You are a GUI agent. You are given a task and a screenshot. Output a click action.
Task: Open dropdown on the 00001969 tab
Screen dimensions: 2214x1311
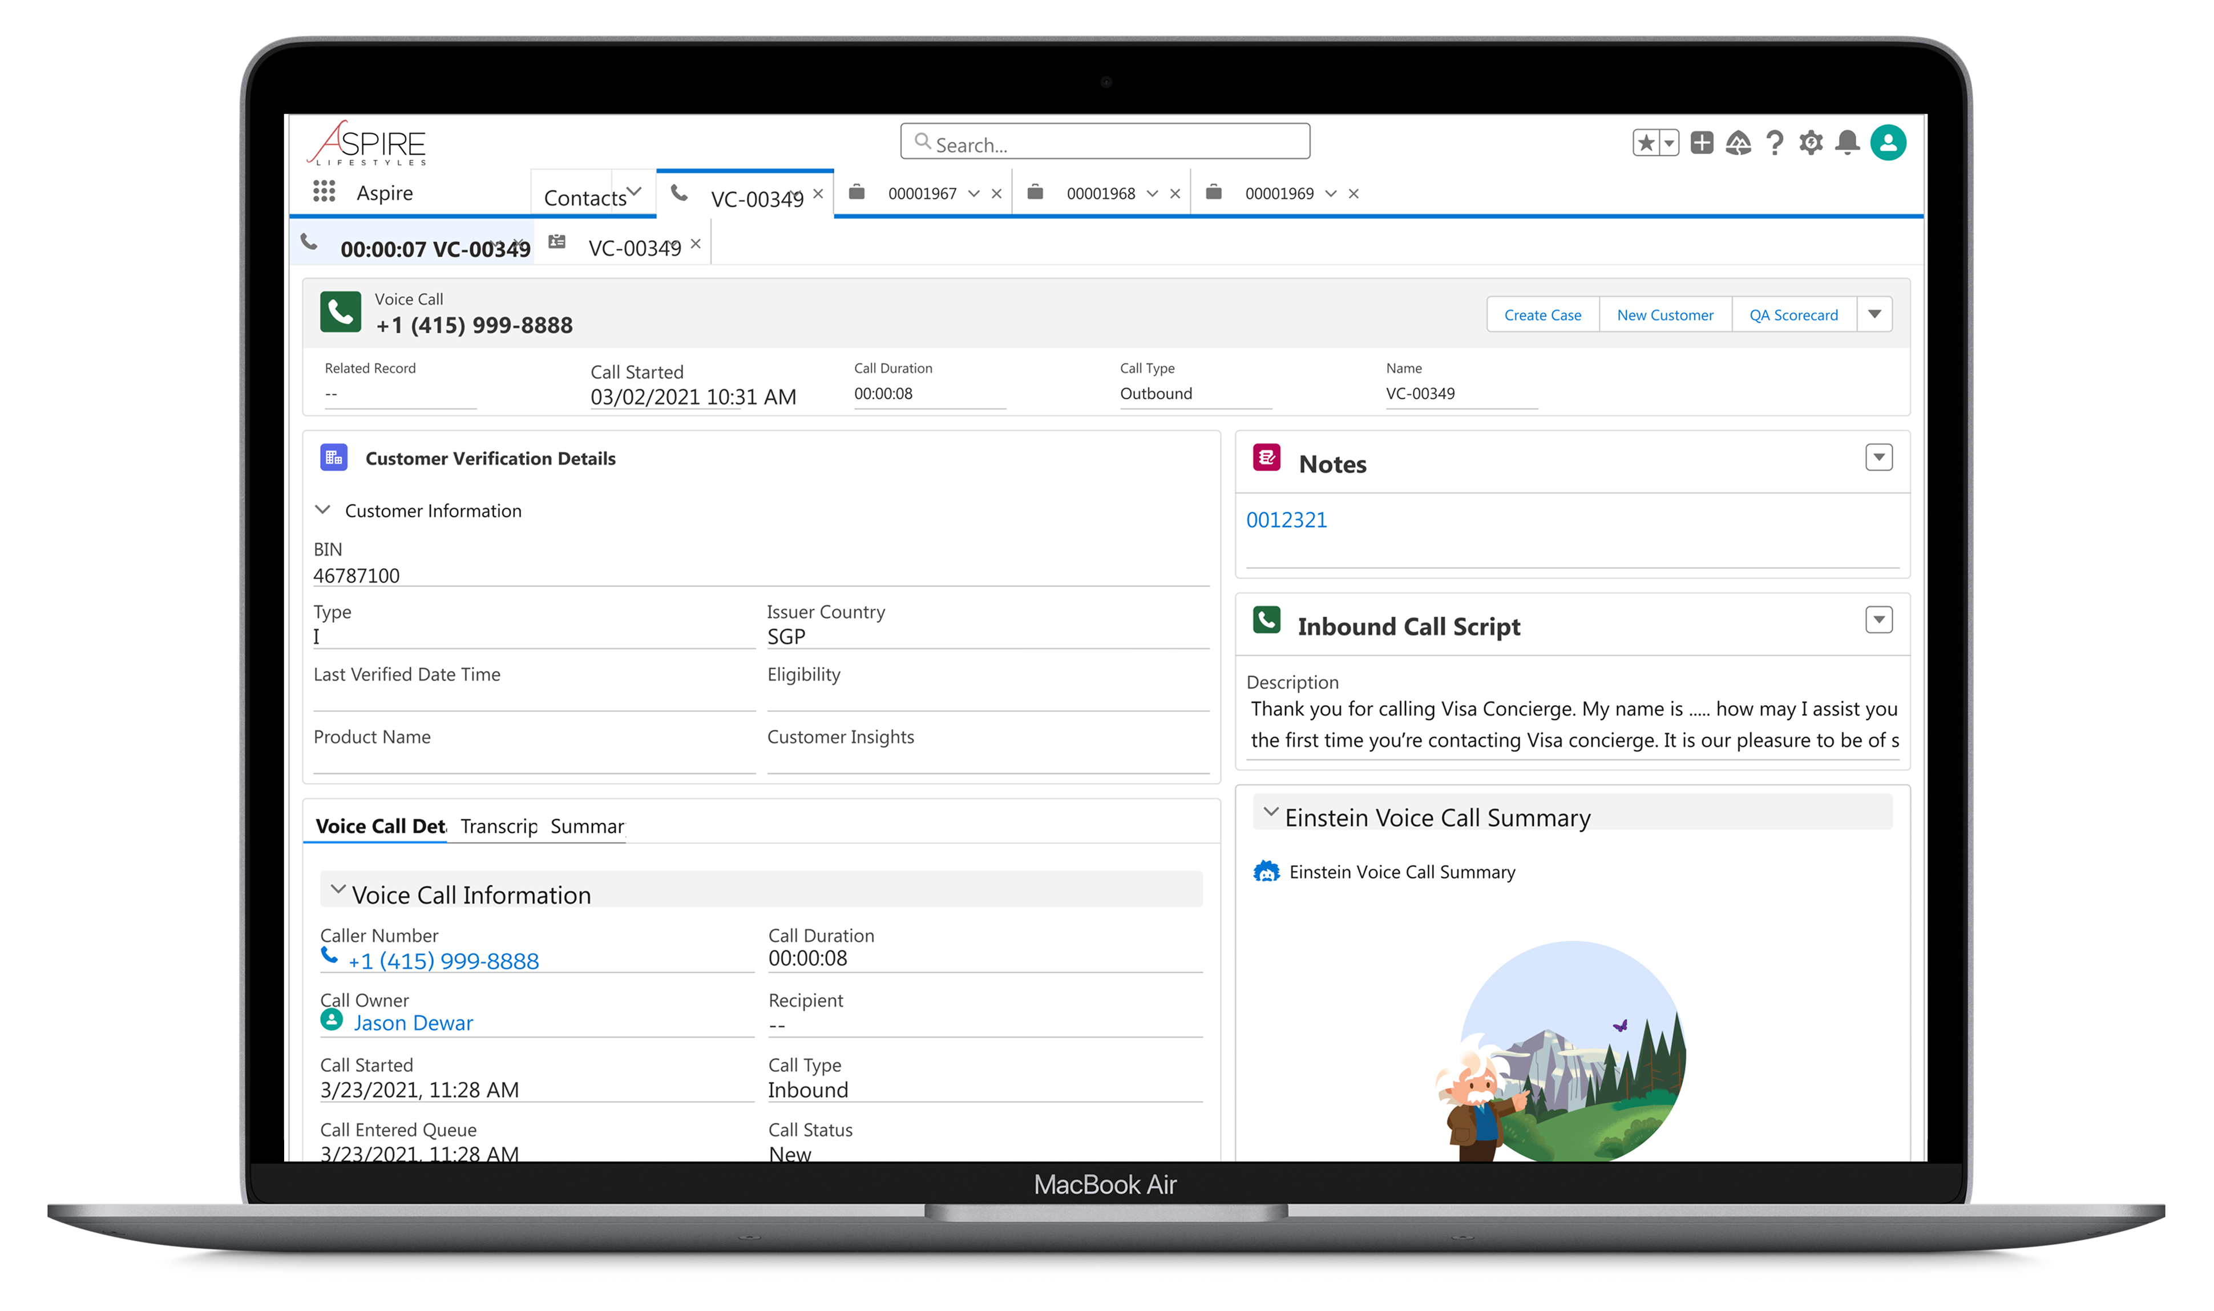tap(1331, 193)
